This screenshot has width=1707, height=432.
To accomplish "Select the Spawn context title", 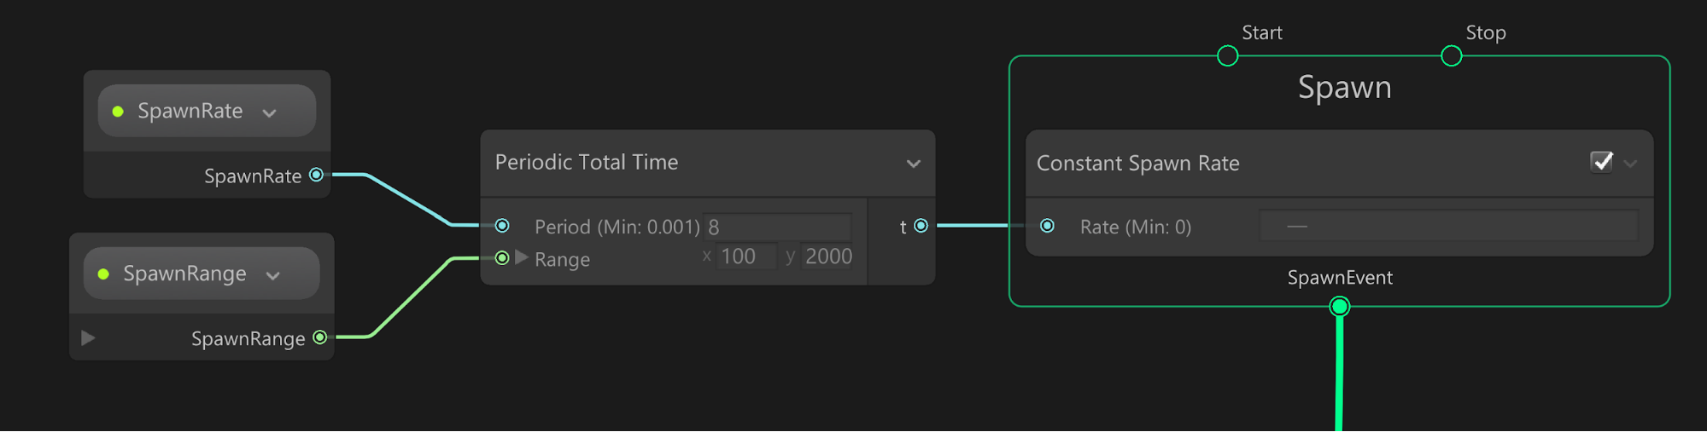I will [x=1344, y=88].
